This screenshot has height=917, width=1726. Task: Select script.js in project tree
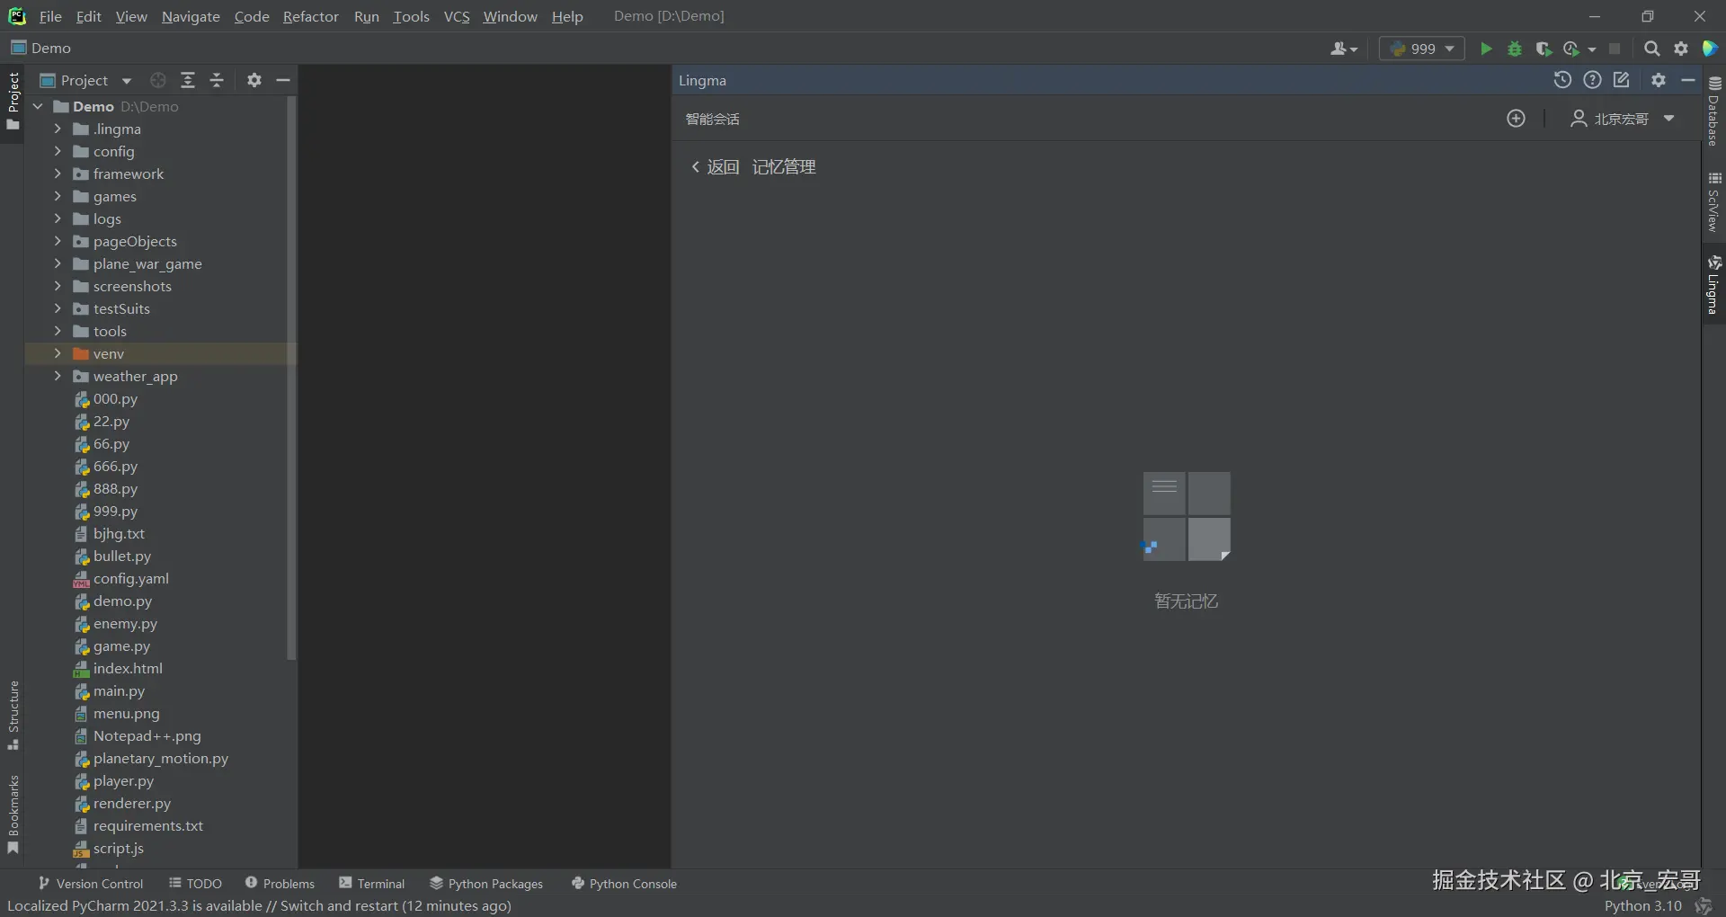point(118,848)
